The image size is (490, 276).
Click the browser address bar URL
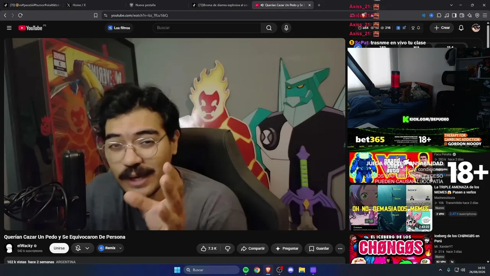point(139,15)
